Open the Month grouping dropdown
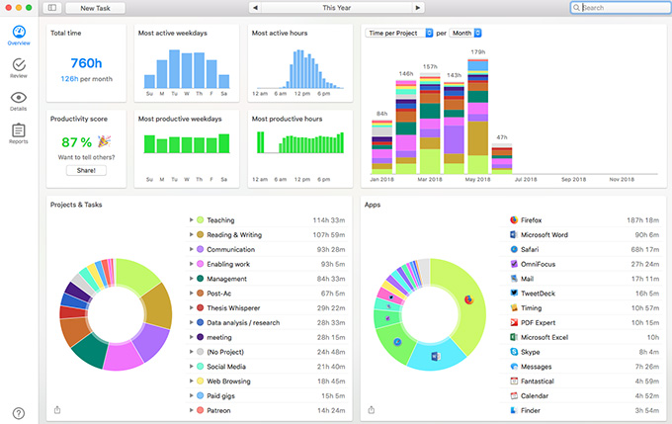Screen dimensions: 672x424 click(466, 33)
